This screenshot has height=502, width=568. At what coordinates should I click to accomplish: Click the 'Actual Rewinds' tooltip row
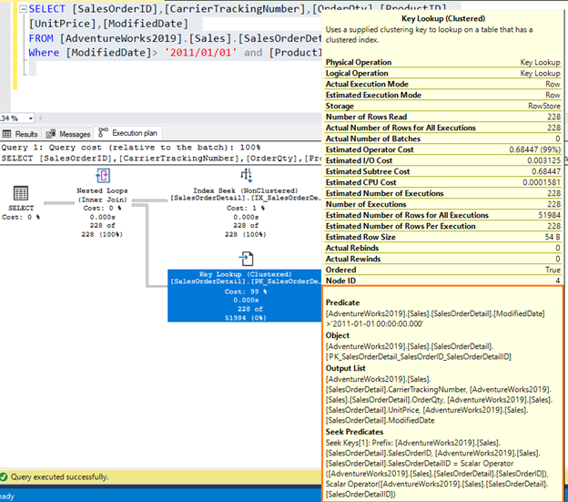pos(442,259)
